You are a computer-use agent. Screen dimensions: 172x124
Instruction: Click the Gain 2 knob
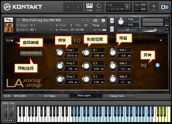pyautogui.click(x=113, y=66)
